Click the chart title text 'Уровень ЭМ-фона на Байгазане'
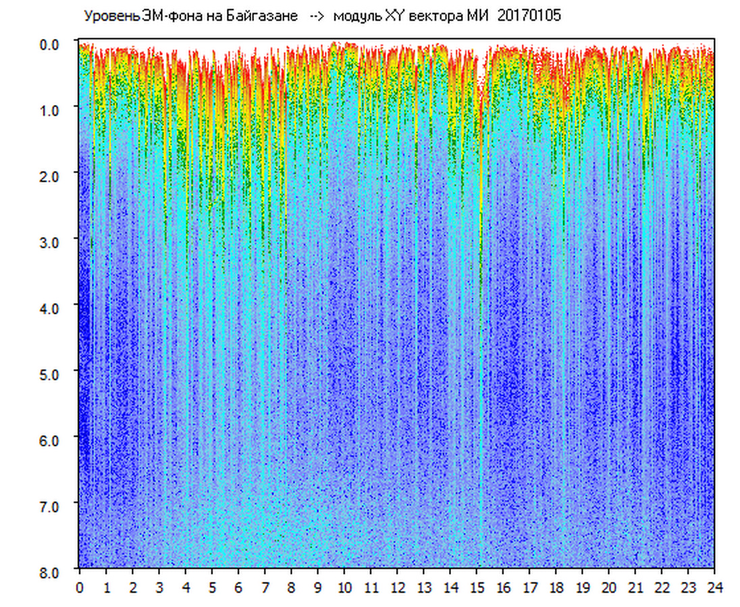 tap(190, 17)
